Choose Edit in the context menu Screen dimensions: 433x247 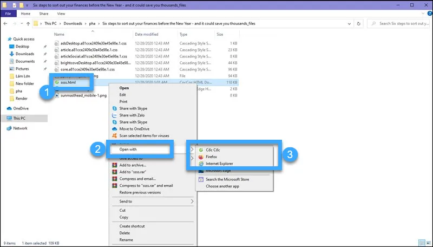pyautogui.click(x=122, y=95)
